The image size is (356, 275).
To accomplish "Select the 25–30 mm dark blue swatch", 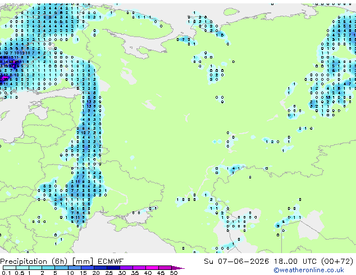I will [x=113, y=268].
